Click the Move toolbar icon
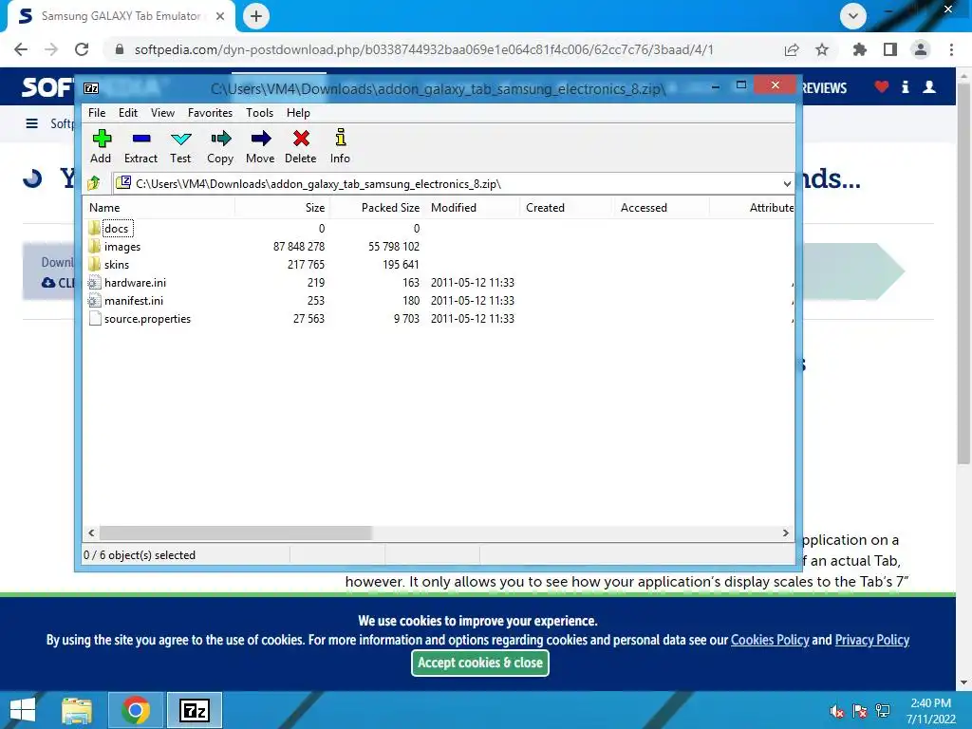The image size is (972, 729). [260, 139]
